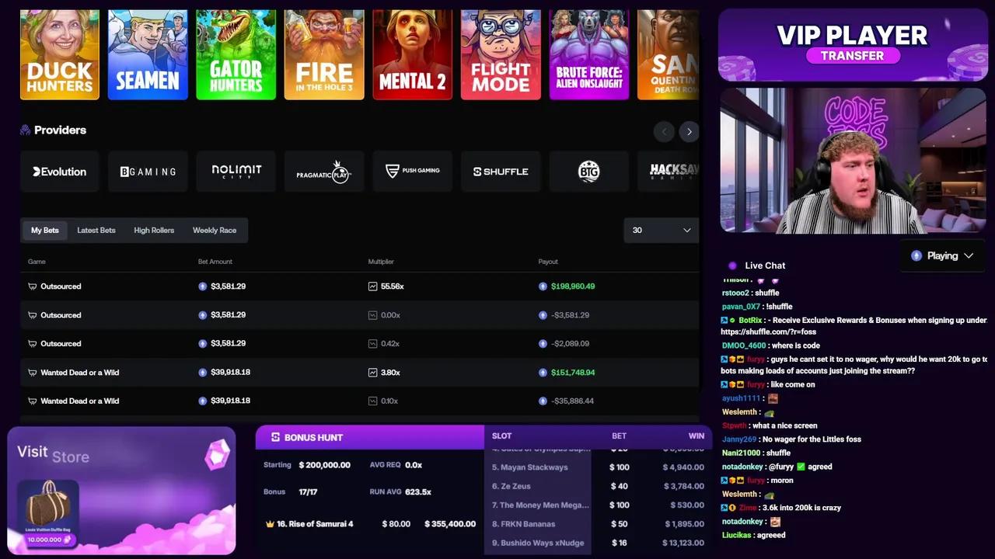View the High Rollers tab
The height and width of the screenshot is (559, 995).
click(x=154, y=230)
